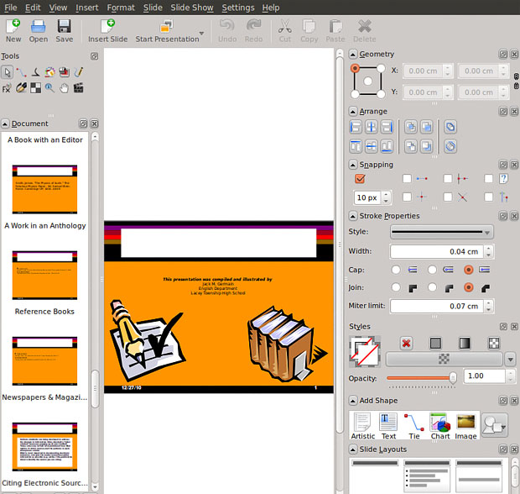Select the gradient editing tool
The height and width of the screenshot is (494, 520).
(x=64, y=72)
